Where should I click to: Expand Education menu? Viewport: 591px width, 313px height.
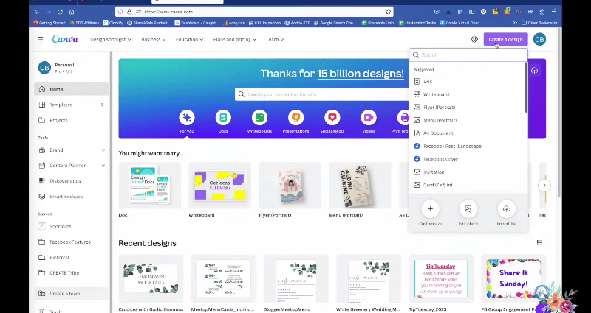click(189, 39)
